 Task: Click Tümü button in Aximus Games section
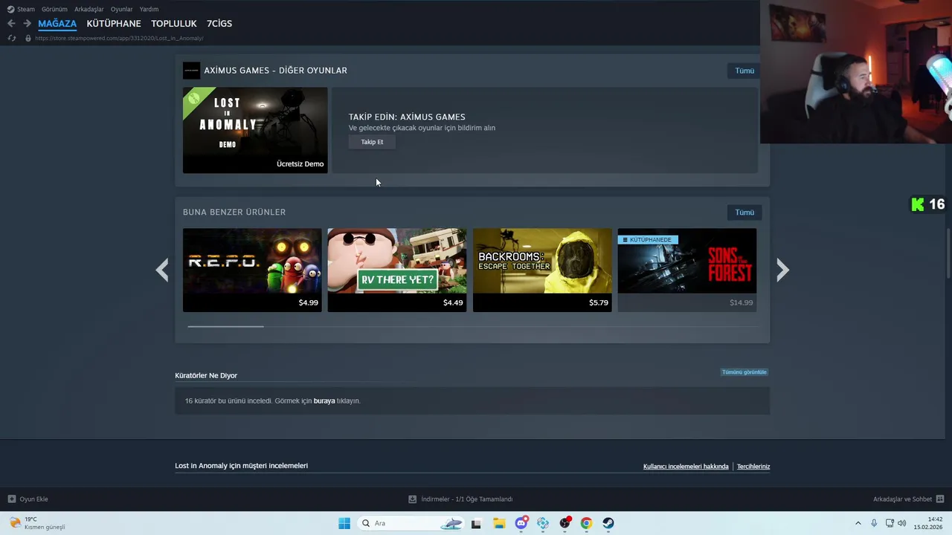tap(744, 71)
